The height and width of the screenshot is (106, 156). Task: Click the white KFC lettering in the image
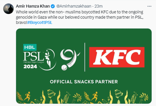[x=117, y=57]
